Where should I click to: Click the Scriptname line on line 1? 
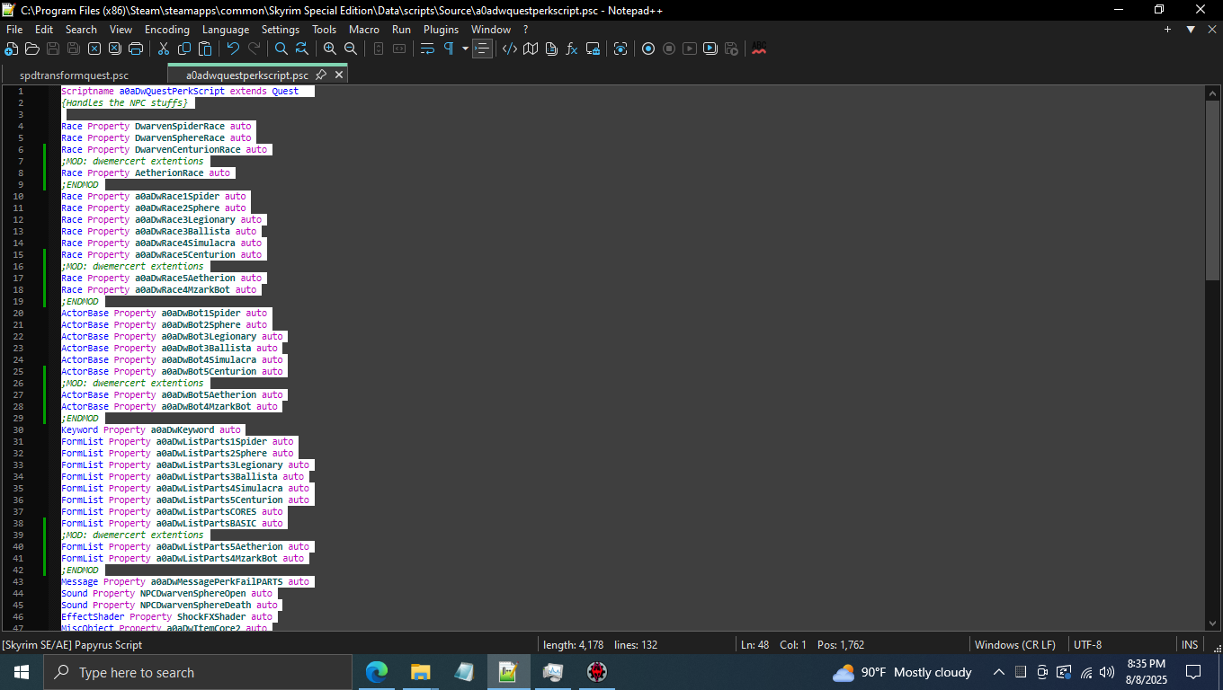(x=180, y=91)
